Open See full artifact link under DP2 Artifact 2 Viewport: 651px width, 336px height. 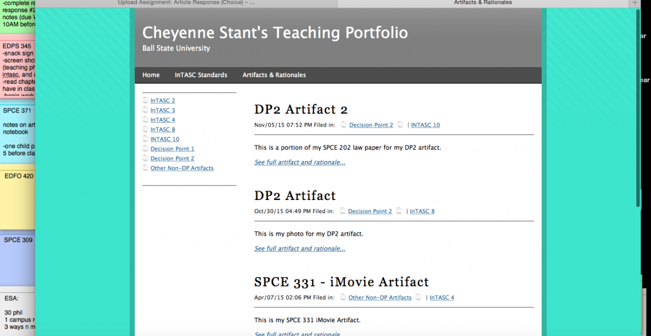point(300,162)
